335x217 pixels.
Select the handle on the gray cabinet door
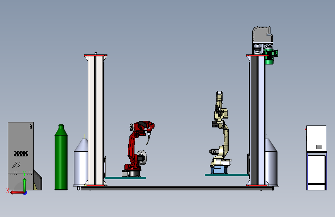[x=31, y=126]
